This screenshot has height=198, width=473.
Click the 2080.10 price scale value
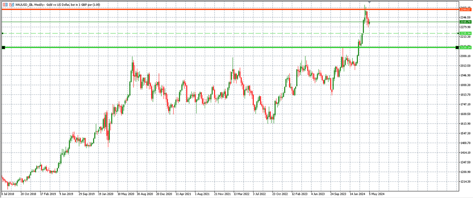(466, 56)
